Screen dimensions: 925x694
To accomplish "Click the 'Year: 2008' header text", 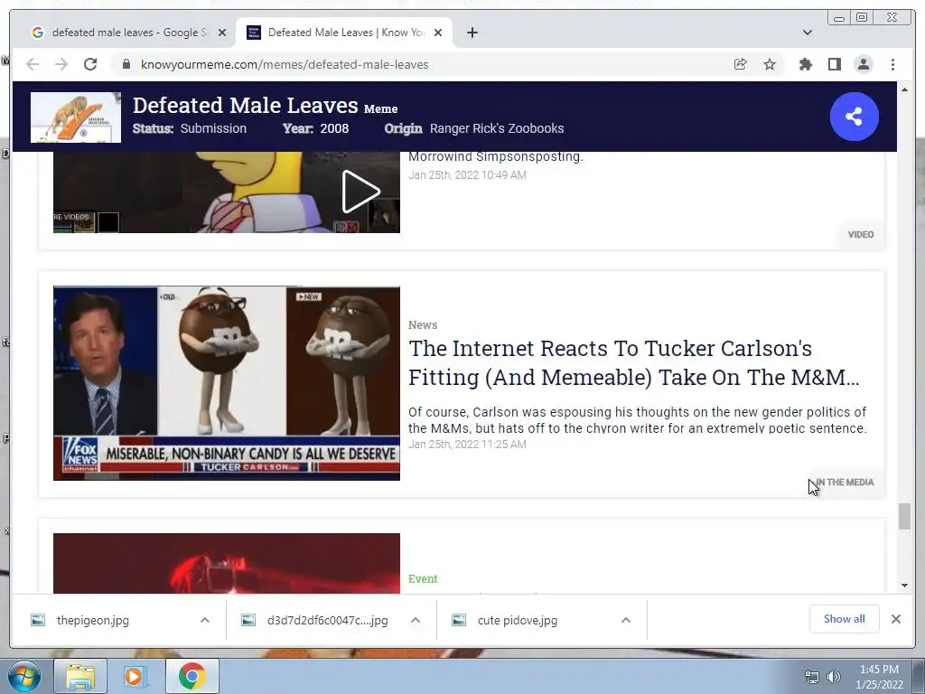I will click(315, 128).
